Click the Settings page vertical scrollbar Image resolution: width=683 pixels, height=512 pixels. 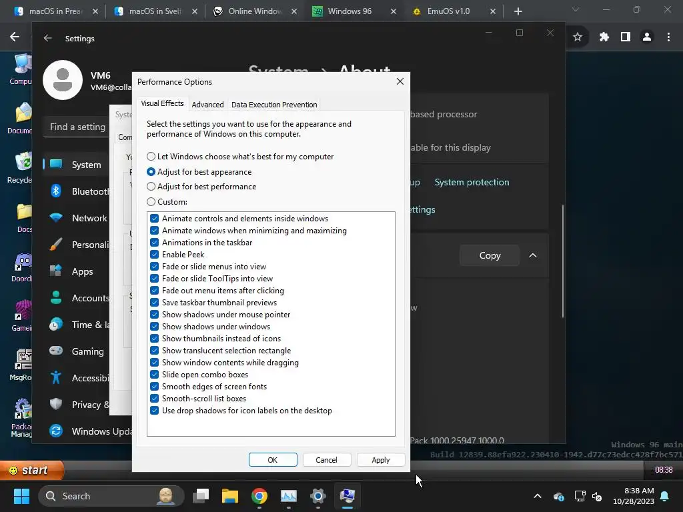coord(563,261)
